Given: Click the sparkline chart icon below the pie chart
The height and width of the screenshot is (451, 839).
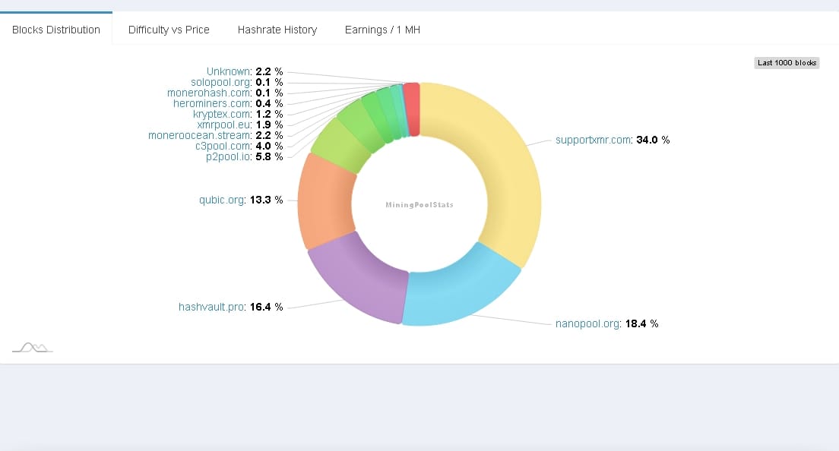Looking at the screenshot, I should click(x=33, y=348).
